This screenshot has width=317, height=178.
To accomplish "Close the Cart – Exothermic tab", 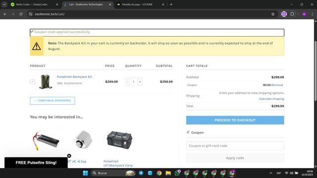I will [x=110, y=4].
